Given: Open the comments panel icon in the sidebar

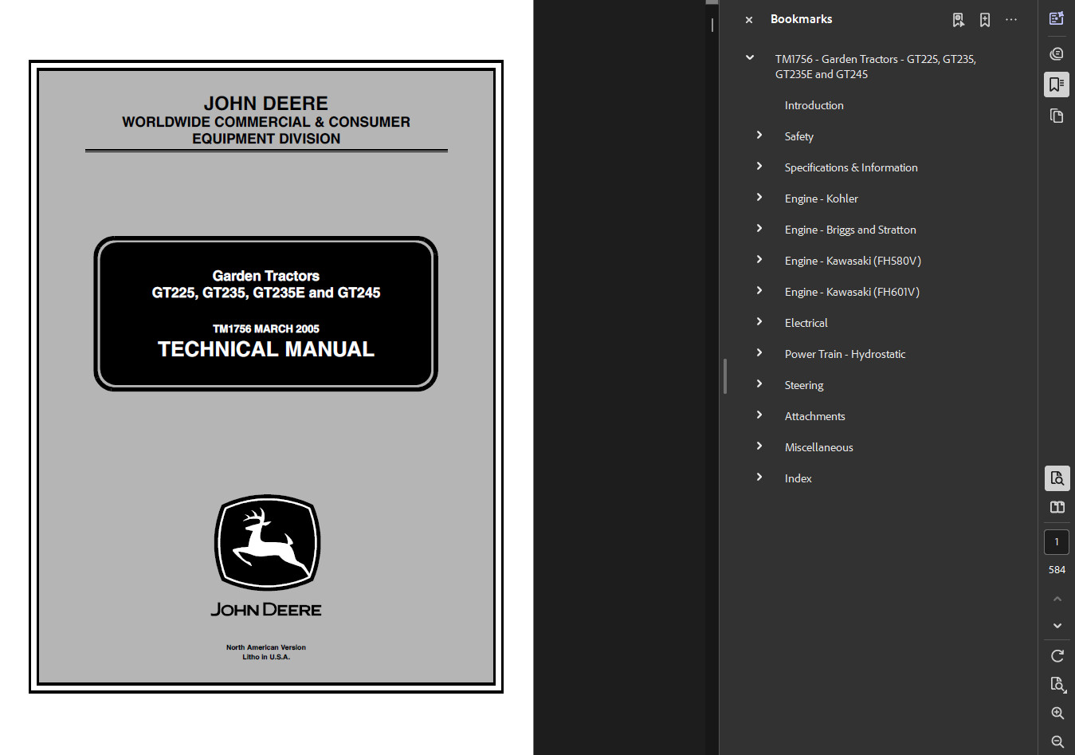Looking at the screenshot, I should [x=1057, y=53].
